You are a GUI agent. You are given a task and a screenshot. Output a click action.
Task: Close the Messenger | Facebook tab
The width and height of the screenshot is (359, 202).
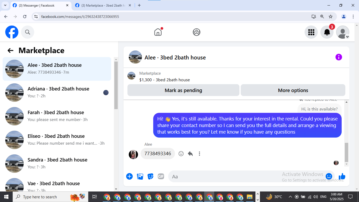[x=67, y=5]
